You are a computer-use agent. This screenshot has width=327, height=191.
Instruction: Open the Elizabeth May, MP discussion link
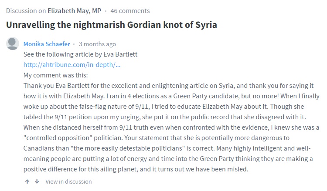(x=75, y=11)
